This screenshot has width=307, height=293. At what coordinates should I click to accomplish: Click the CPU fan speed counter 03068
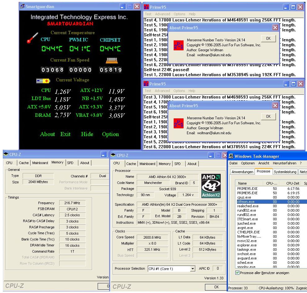52,70
